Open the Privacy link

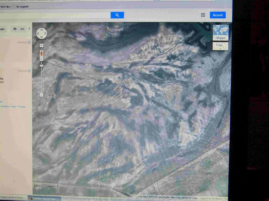coord(22,107)
